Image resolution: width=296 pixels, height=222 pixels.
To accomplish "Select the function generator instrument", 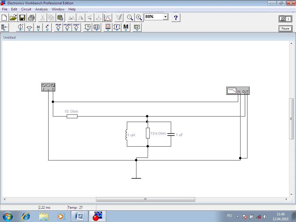I will (48, 87).
